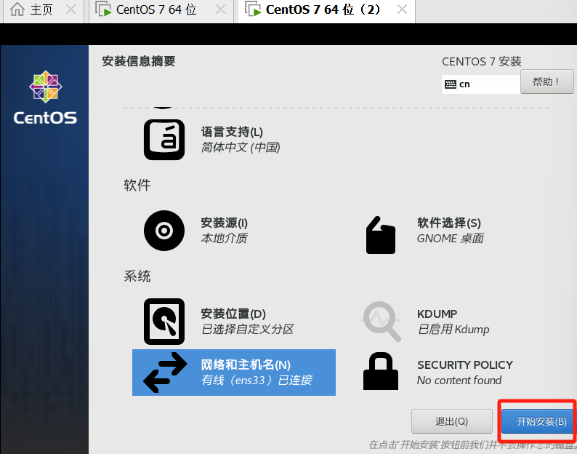Screen dimensions: 577x454
Task: Open the KDUMP settings label
Action: tap(437, 314)
